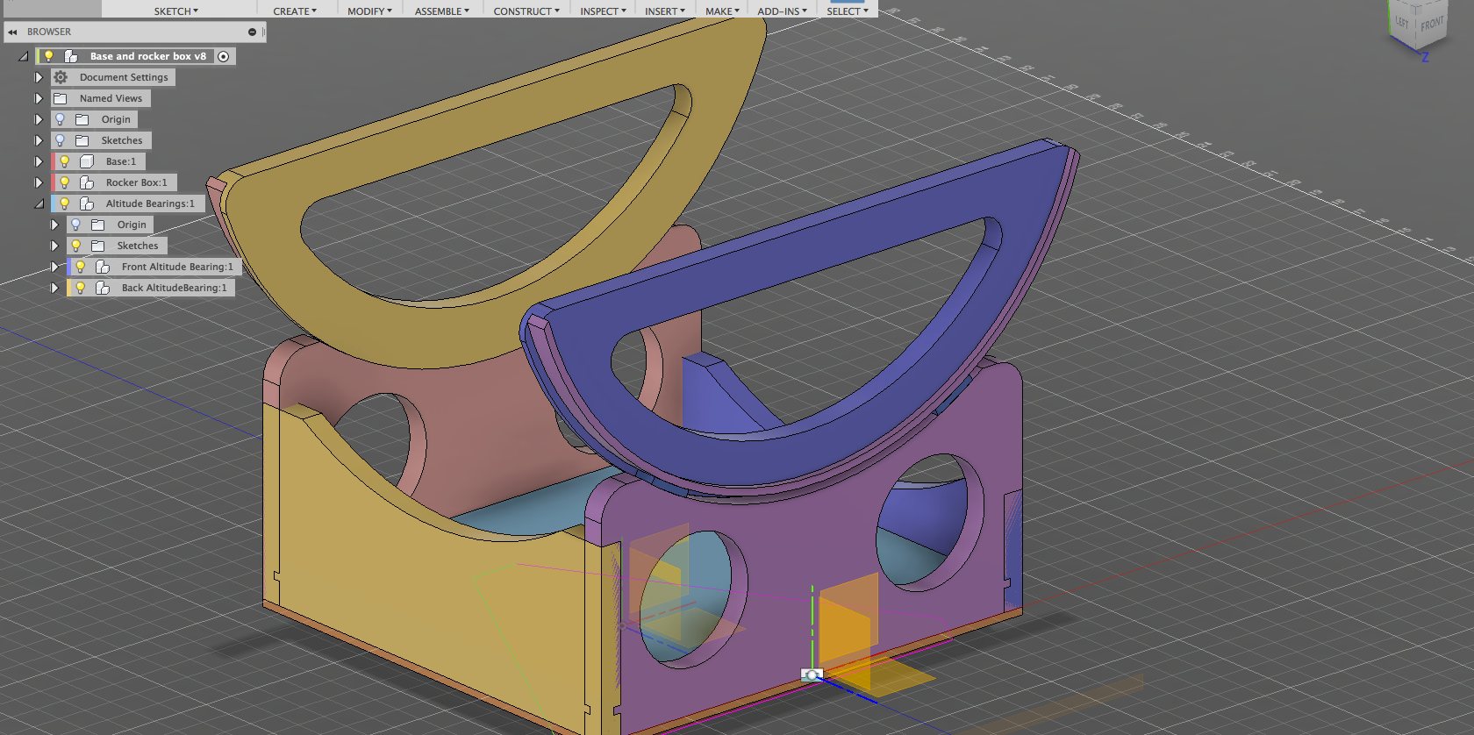
Task: Expand the Rocker Box:1 node
Action: [x=39, y=182]
